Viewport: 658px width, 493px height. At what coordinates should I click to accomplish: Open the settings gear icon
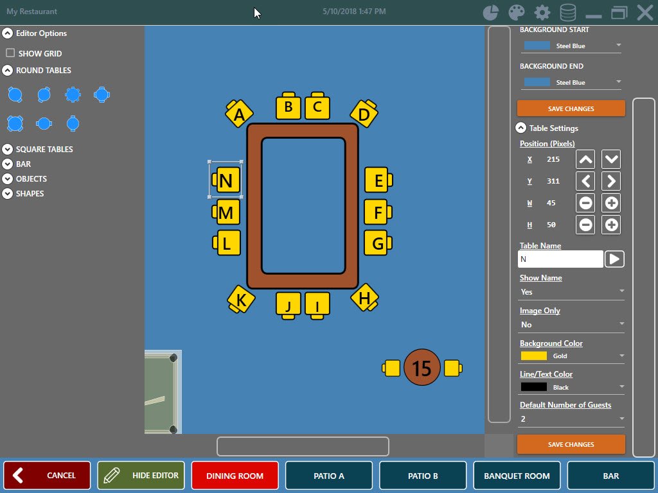542,12
